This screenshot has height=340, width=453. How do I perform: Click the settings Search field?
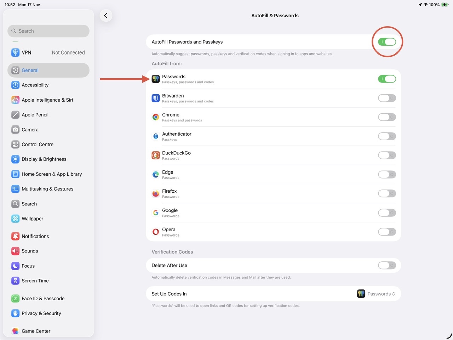pyautogui.click(x=48, y=31)
